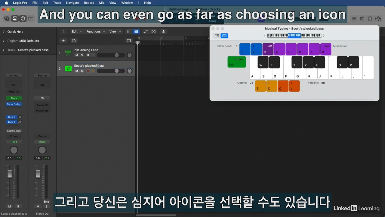The height and width of the screenshot is (217, 385).
Task: Click the green music note icon of Scott's plucked bass
Action: tap(68, 69)
